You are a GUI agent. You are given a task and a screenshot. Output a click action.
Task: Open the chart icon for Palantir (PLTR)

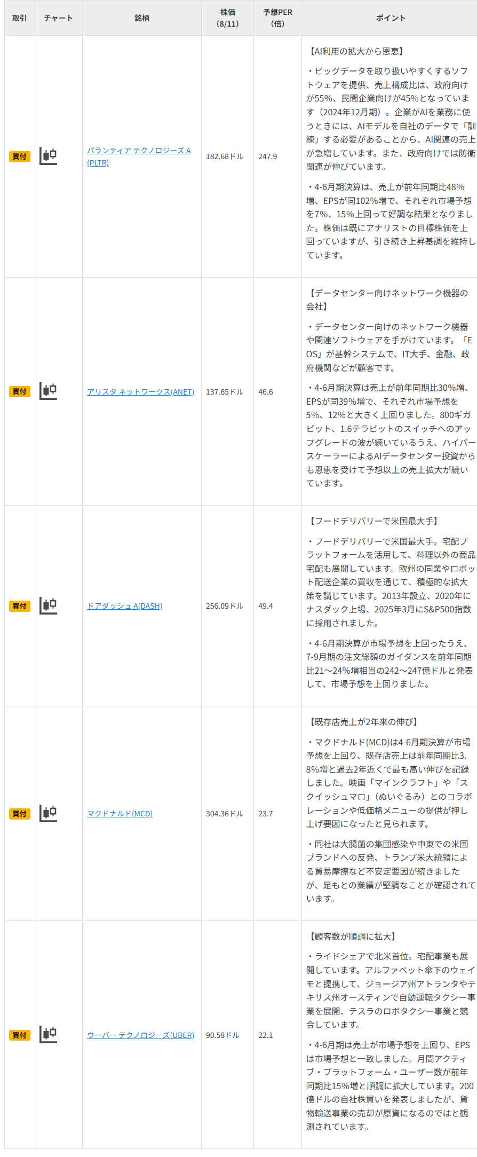tap(49, 156)
